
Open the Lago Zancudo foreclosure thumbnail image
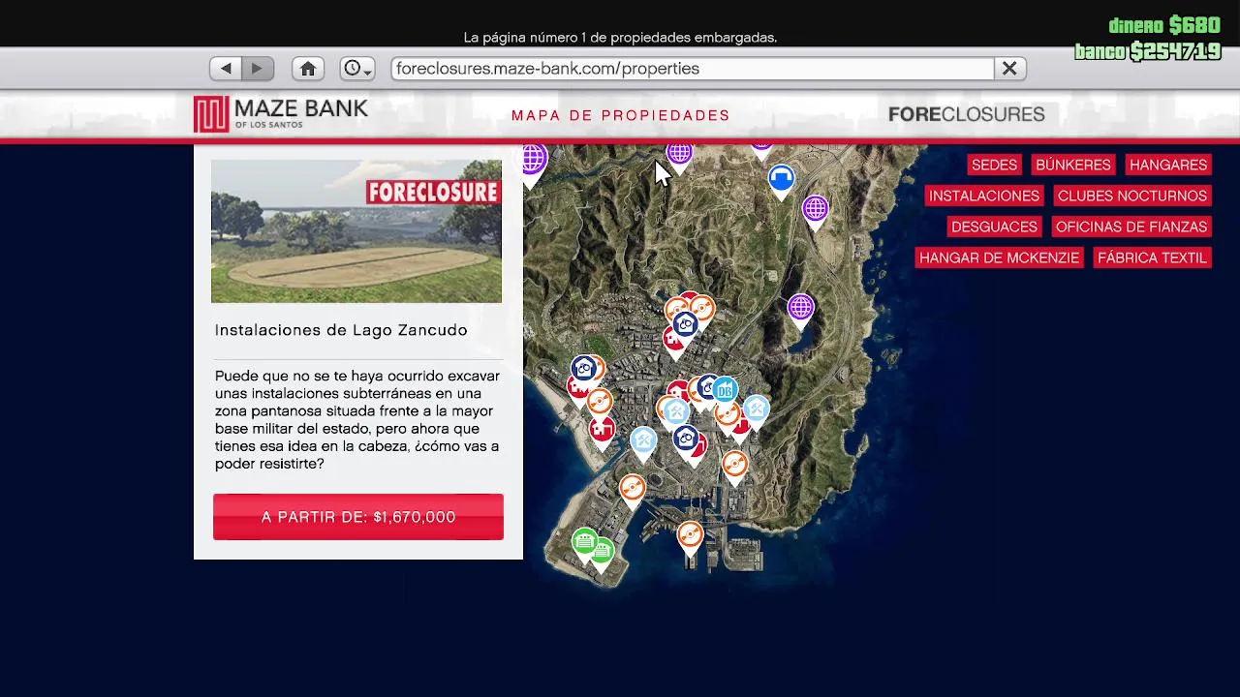356,231
